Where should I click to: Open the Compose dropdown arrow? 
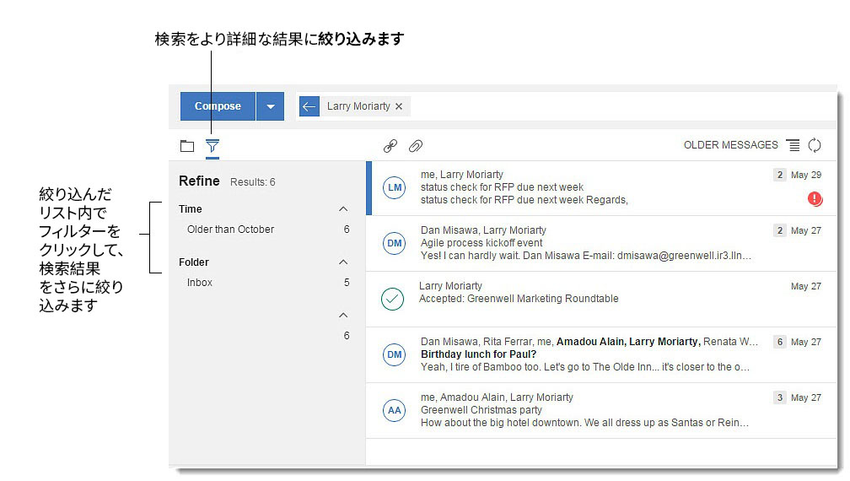pyautogui.click(x=270, y=106)
